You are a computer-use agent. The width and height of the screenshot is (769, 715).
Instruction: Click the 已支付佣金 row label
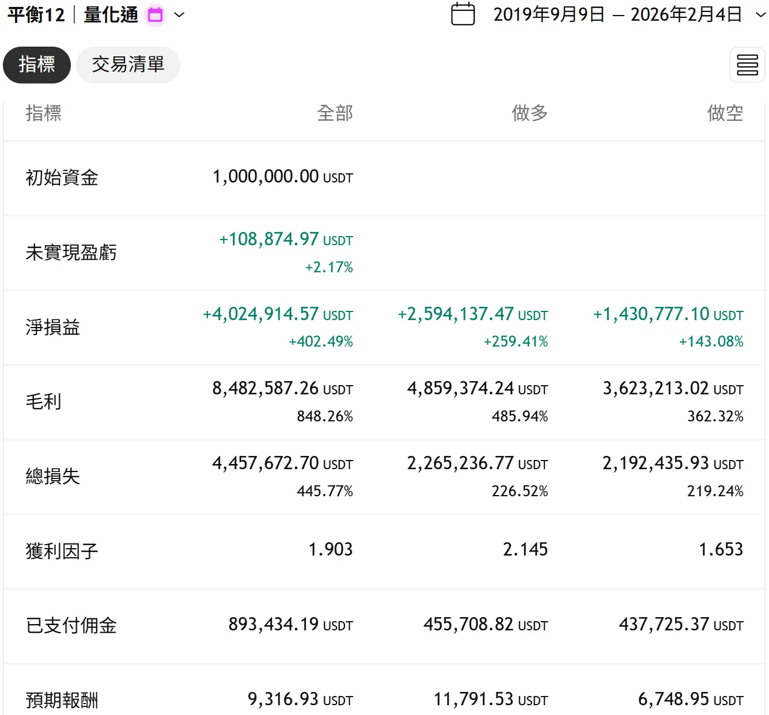pyautogui.click(x=71, y=626)
